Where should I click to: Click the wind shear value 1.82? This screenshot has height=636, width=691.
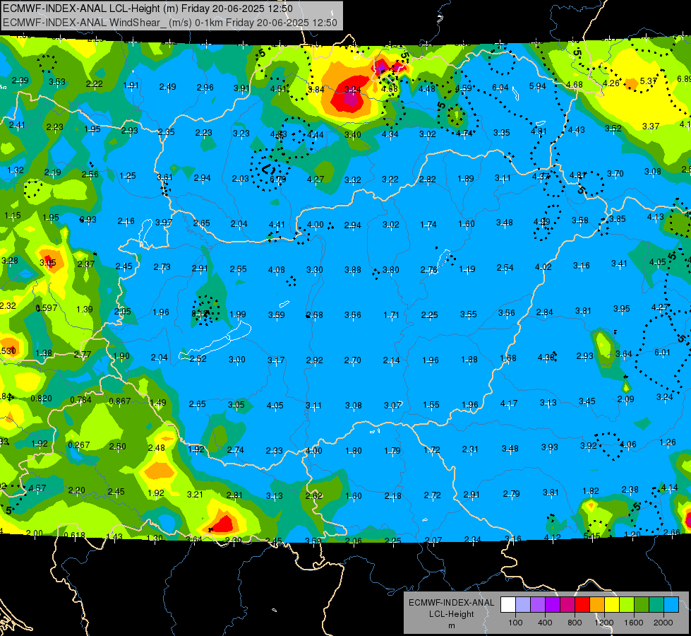click(591, 491)
